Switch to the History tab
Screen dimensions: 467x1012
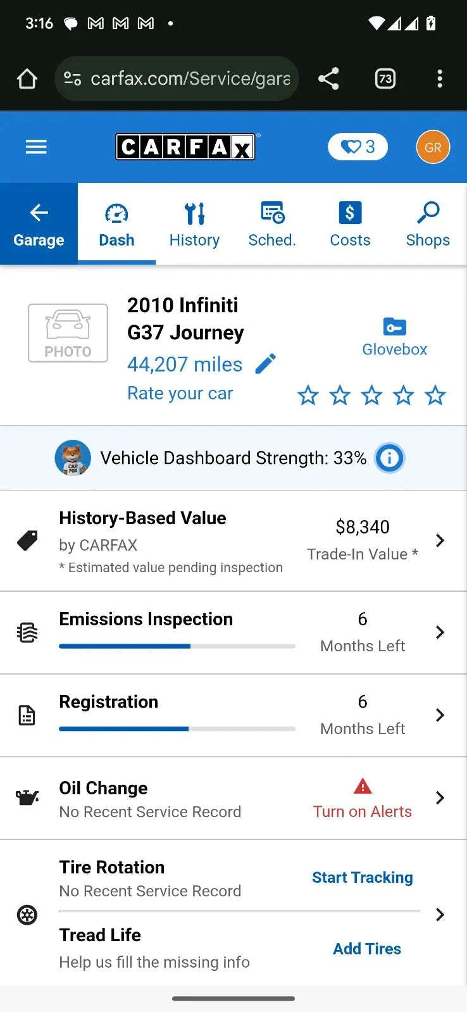194,224
